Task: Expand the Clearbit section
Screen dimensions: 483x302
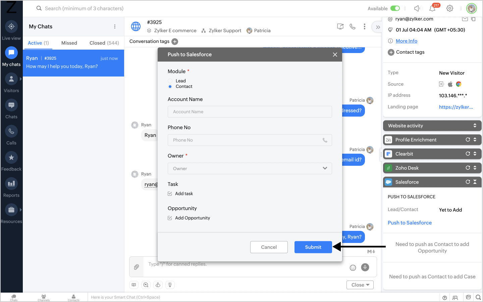Action: 475,154
